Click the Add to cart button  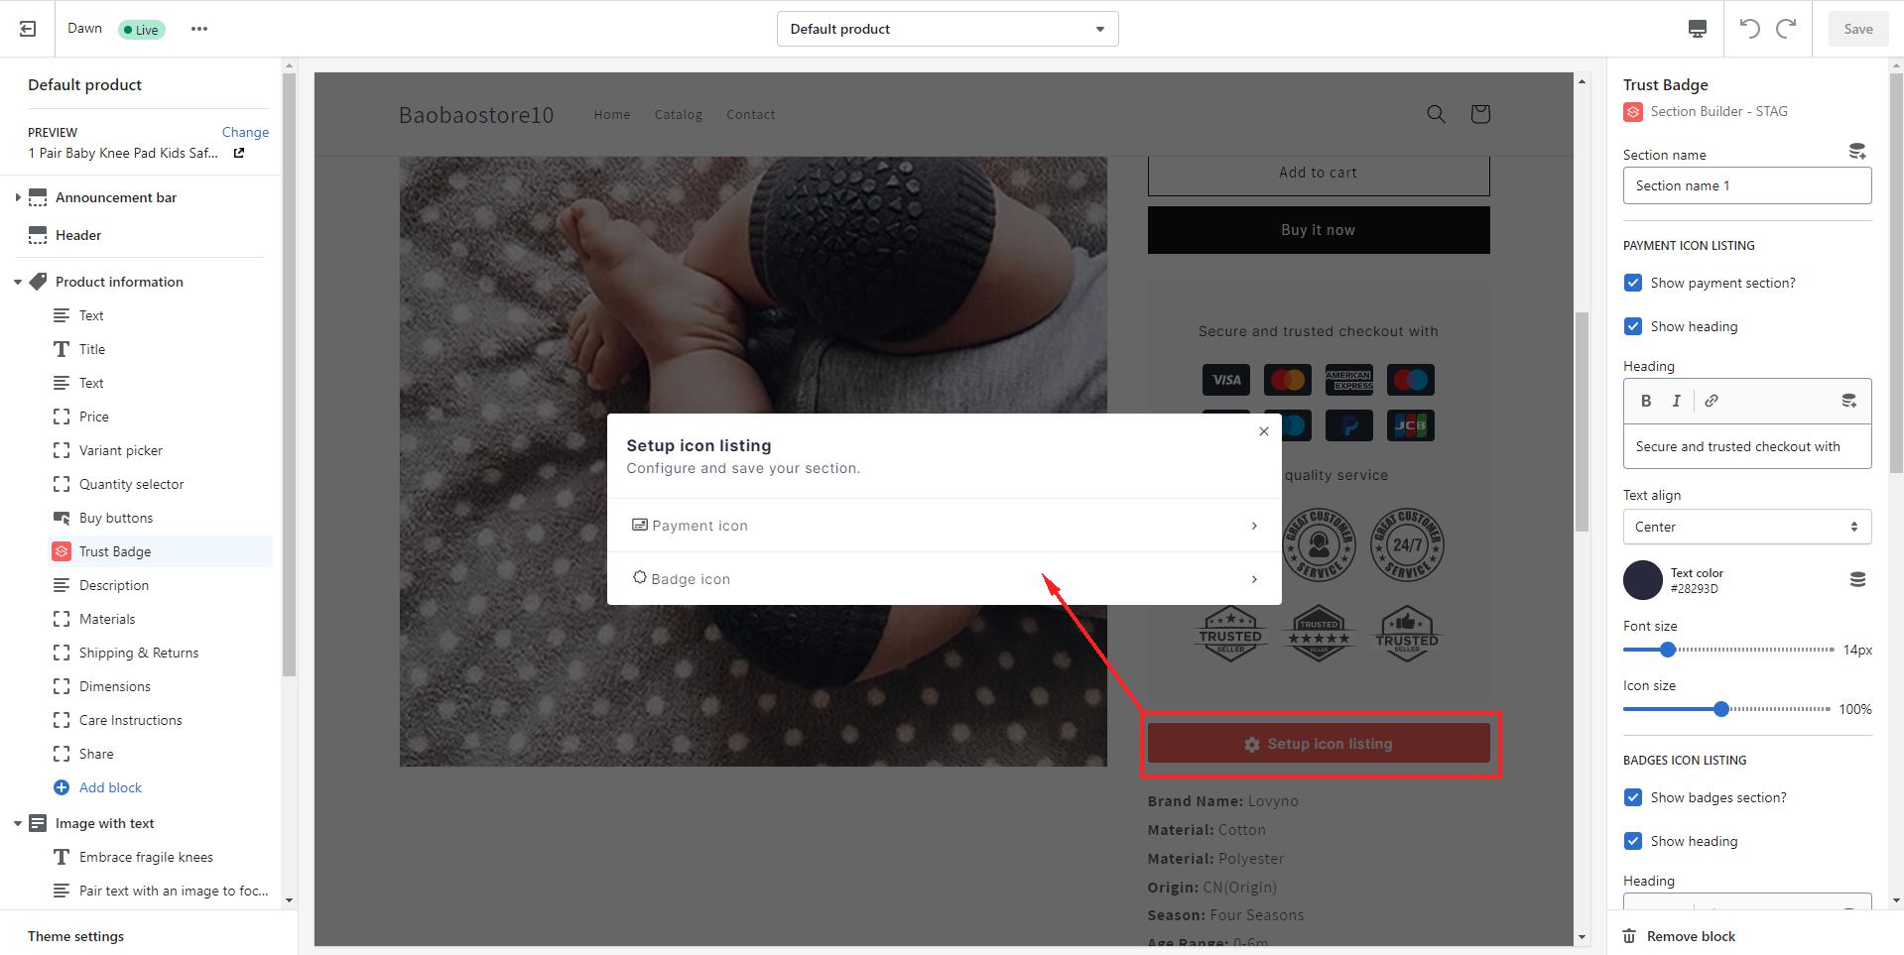tap(1319, 173)
